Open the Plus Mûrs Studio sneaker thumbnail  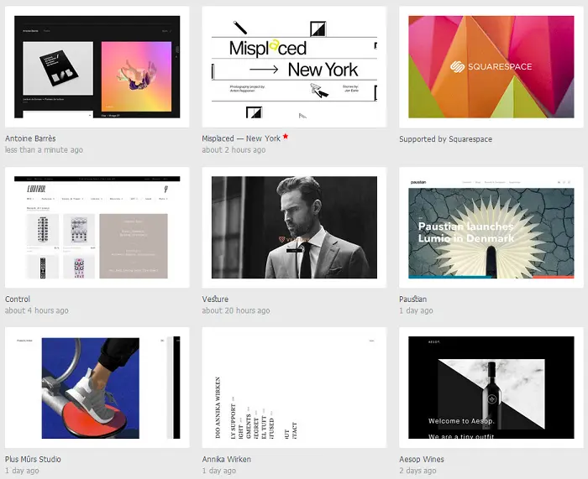[x=97, y=388]
